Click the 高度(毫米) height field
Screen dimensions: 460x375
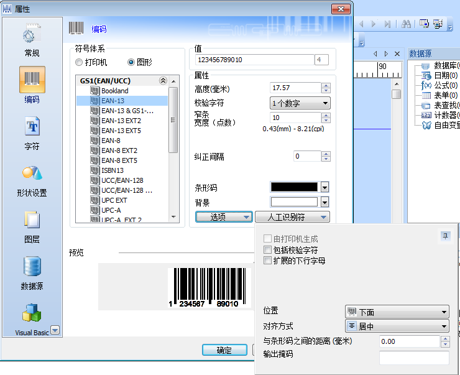pos(295,88)
